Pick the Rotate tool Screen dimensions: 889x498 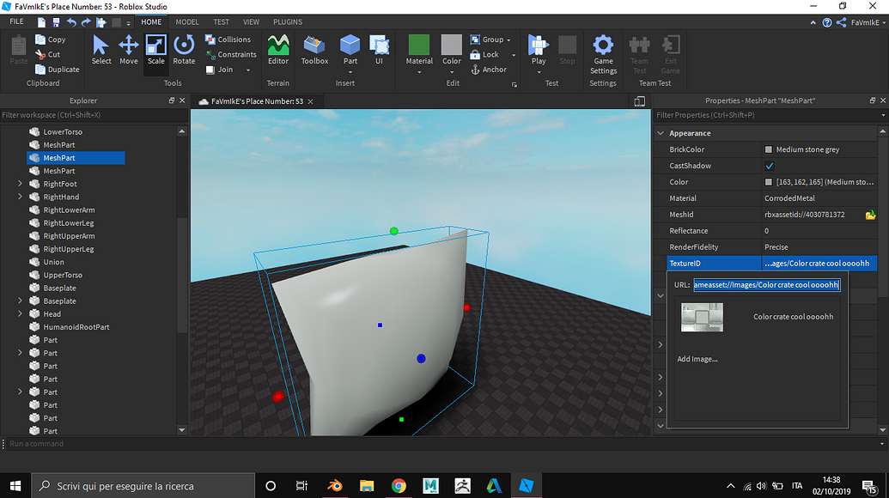point(184,50)
